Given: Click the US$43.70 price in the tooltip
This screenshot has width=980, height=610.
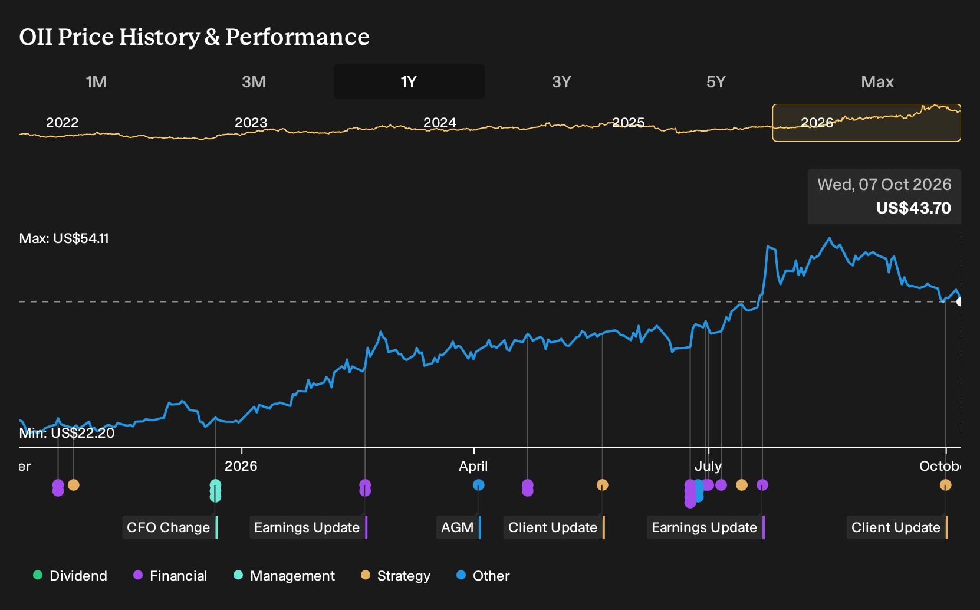Looking at the screenshot, I should 913,208.
